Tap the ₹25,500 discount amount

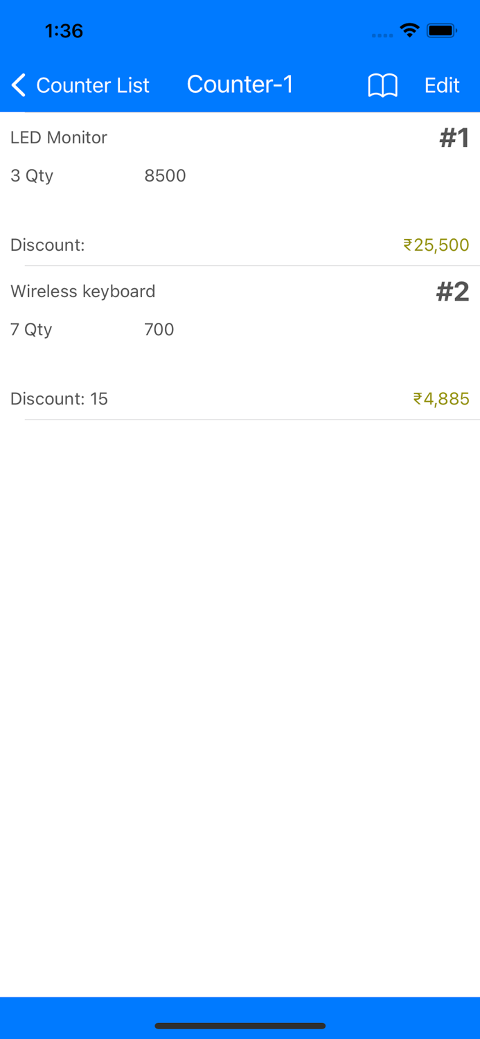436,245
